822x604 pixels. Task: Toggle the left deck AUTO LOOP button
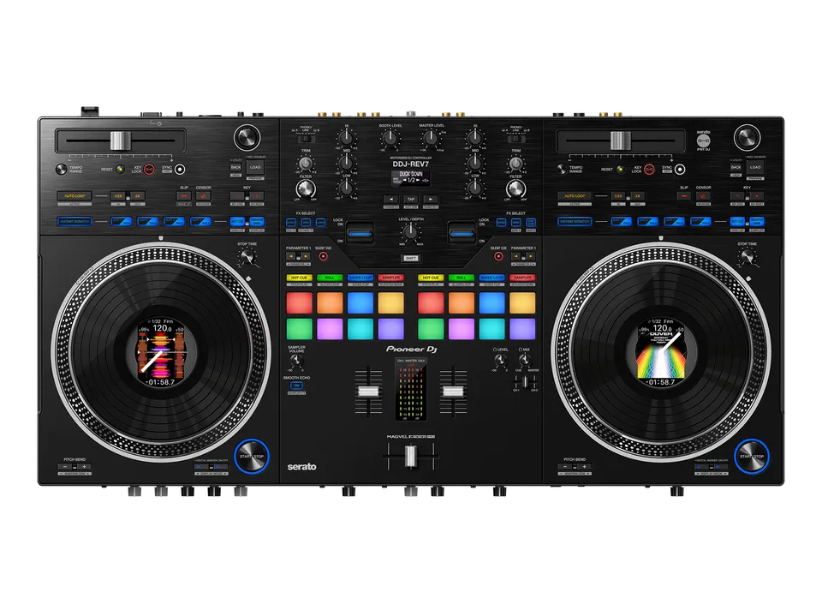75,196
